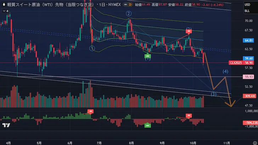258x145 pixels.
Task: Click the 1日 interval label
Action: pyautogui.click(x=102, y=5)
